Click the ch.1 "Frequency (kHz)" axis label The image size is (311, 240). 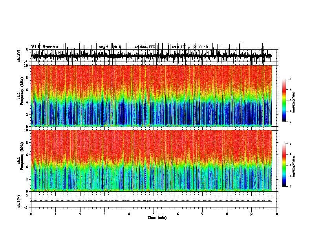click(x=22, y=91)
